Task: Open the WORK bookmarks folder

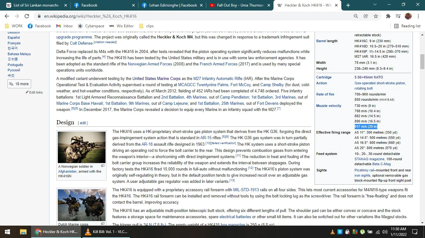Action: tap(14, 26)
